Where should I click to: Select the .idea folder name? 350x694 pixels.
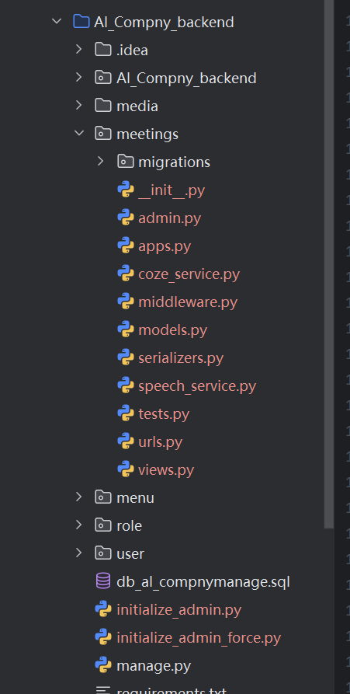coord(132,50)
